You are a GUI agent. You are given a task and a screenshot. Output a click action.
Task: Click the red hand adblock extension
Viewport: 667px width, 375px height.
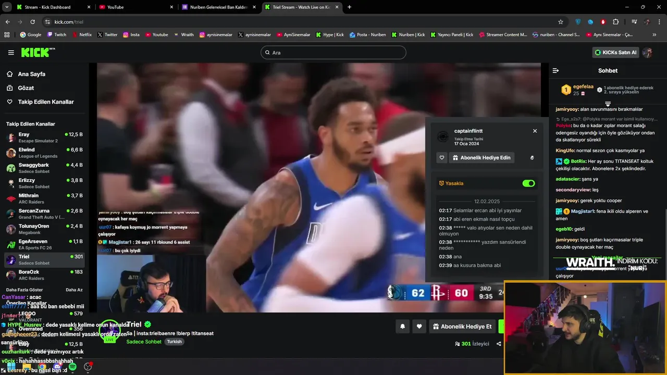[603, 22]
